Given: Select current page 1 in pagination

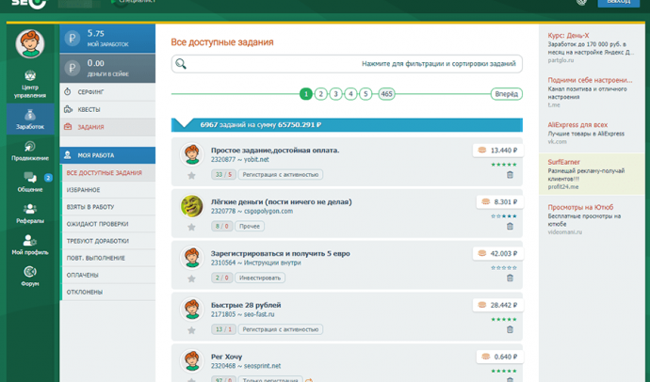Looking at the screenshot, I should click(306, 94).
